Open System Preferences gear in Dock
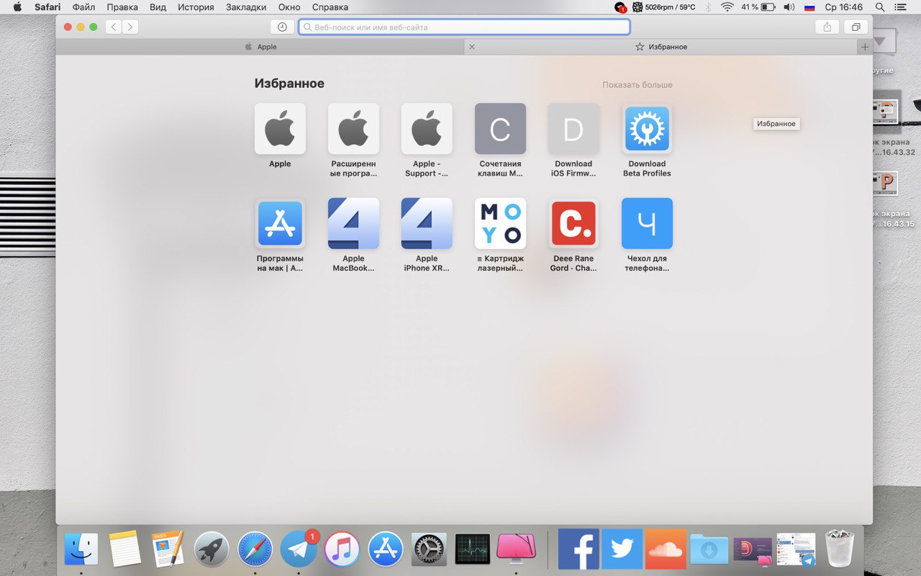 pyautogui.click(x=429, y=549)
